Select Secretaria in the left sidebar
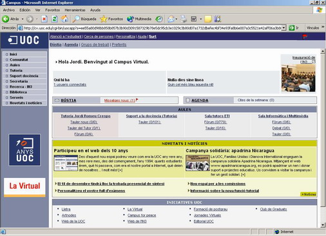This screenshot has height=236, width=326. [25, 81]
